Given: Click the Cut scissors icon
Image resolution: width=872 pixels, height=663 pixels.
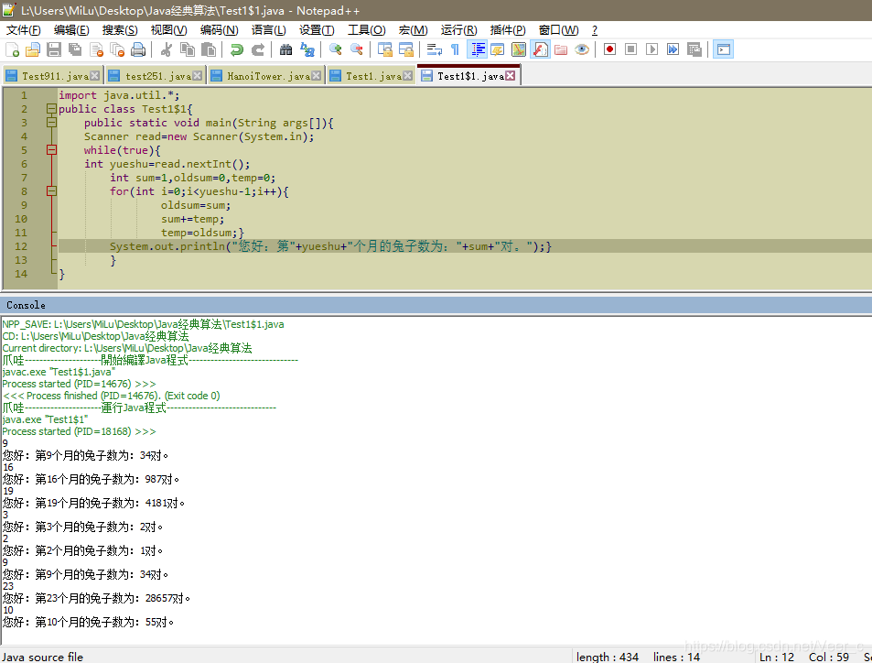Looking at the screenshot, I should (166, 50).
